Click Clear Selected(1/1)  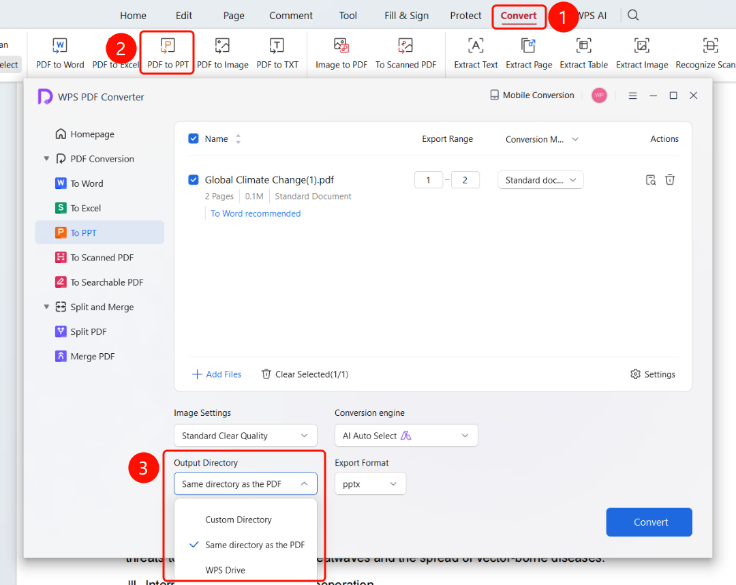(x=305, y=374)
